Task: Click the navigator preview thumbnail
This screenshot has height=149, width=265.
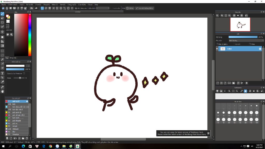Action: 240,25
